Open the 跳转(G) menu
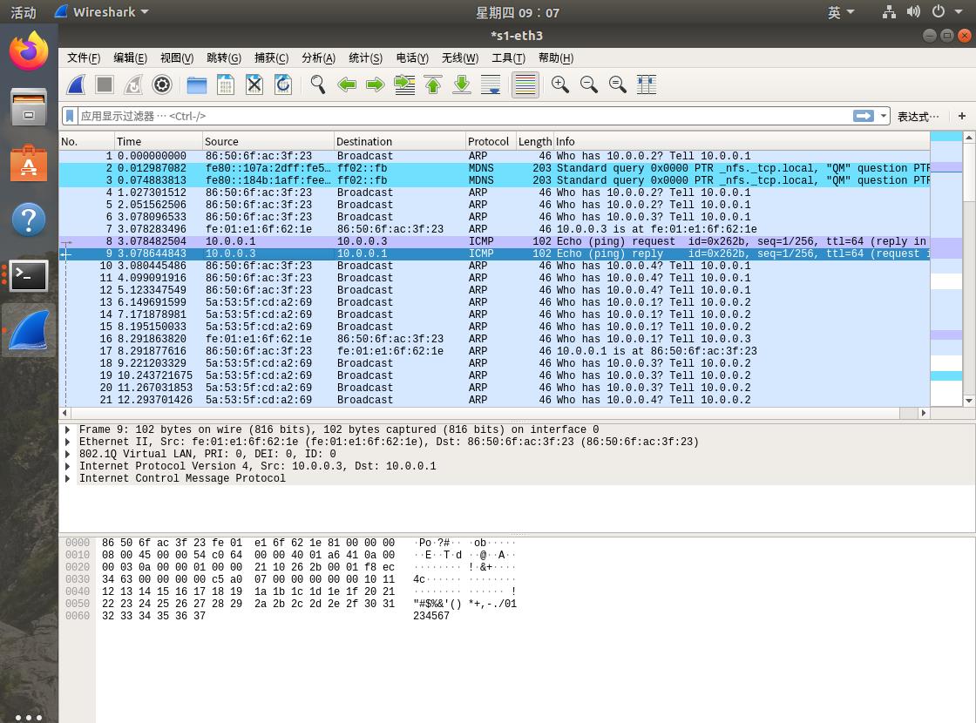Viewport: 976px width, 723px height. 223,57
